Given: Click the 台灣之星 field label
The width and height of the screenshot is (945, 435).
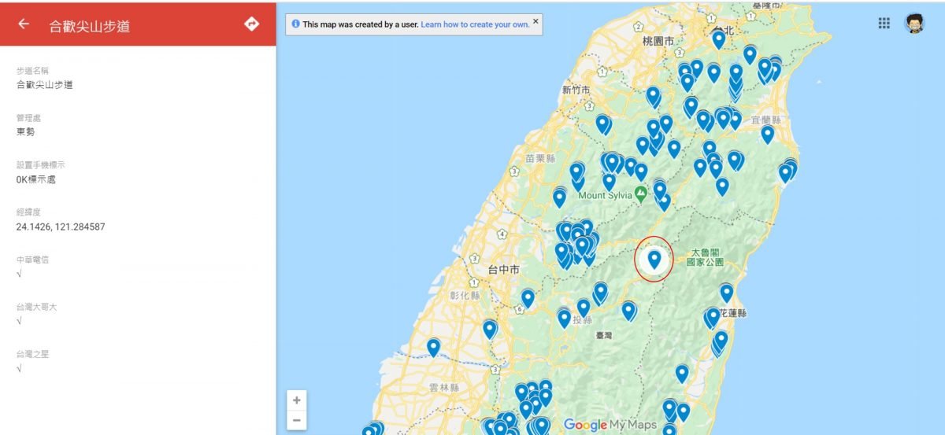Looking at the screenshot, I should [32, 354].
